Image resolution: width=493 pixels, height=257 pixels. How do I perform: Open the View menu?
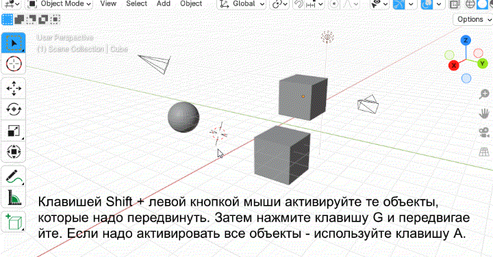coord(108,4)
